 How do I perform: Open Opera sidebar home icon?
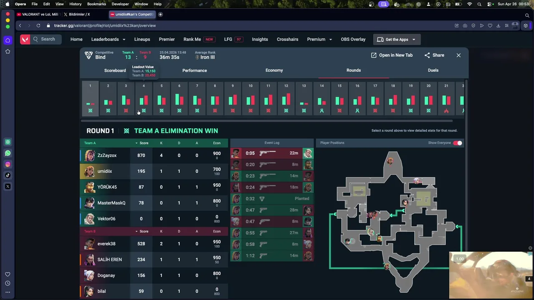point(8,40)
